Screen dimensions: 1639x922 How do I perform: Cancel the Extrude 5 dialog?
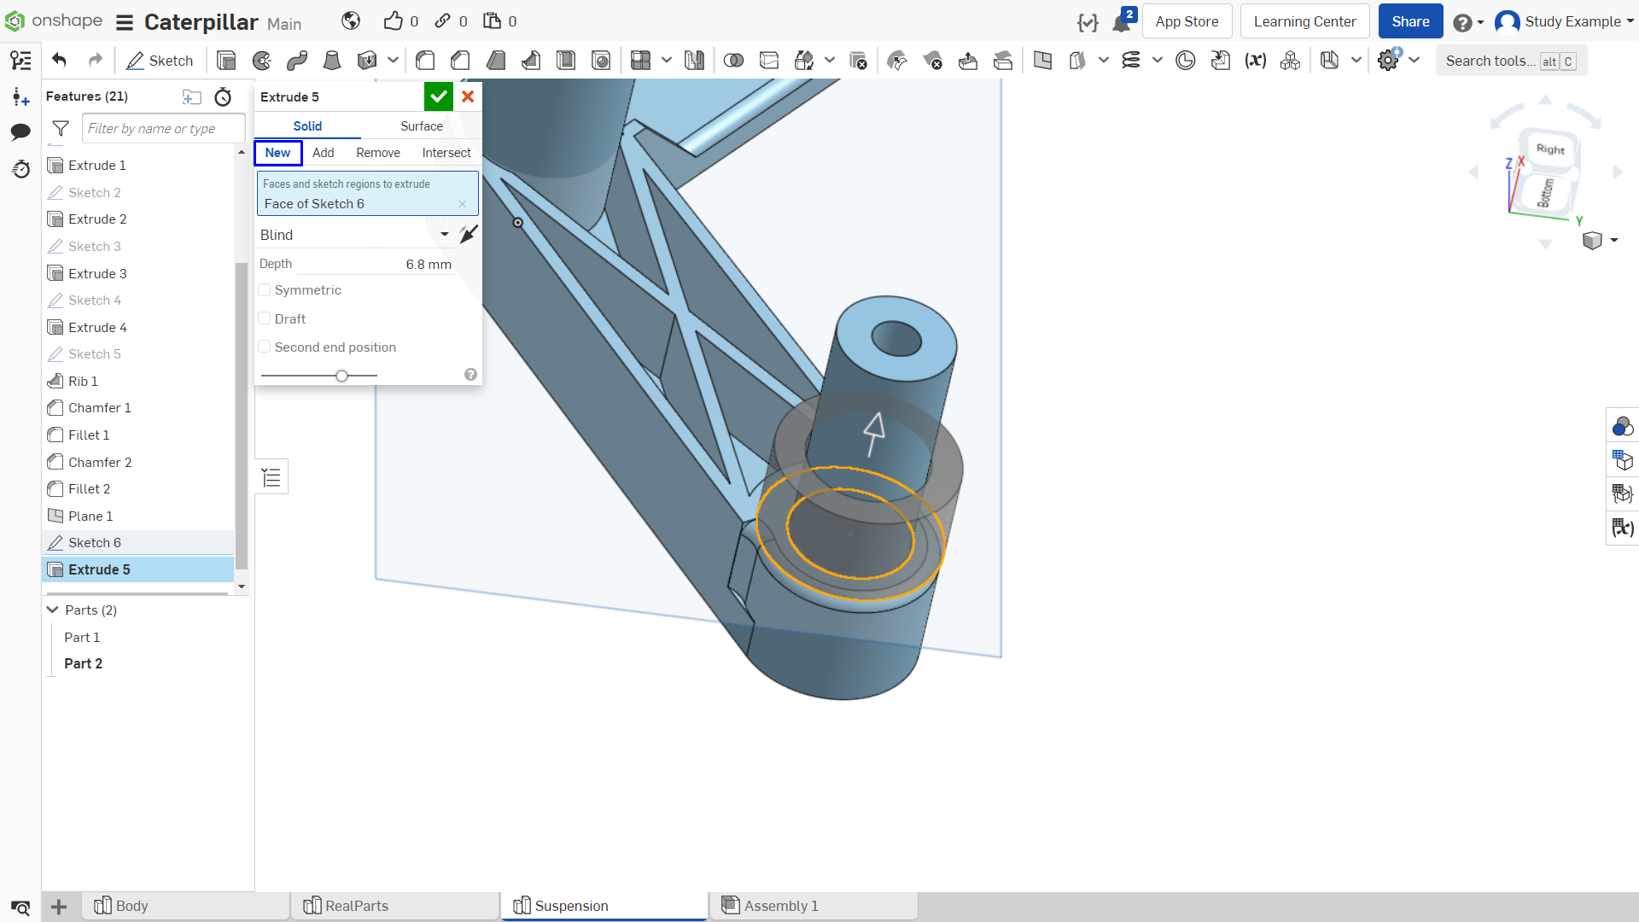468,96
